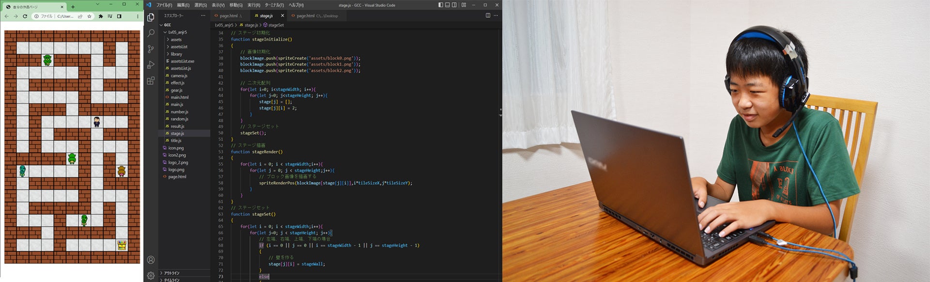The height and width of the screenshot is (282, 930).
Task: Split the editor to the right
Action: pyautogui.click(x=488, y=16)
